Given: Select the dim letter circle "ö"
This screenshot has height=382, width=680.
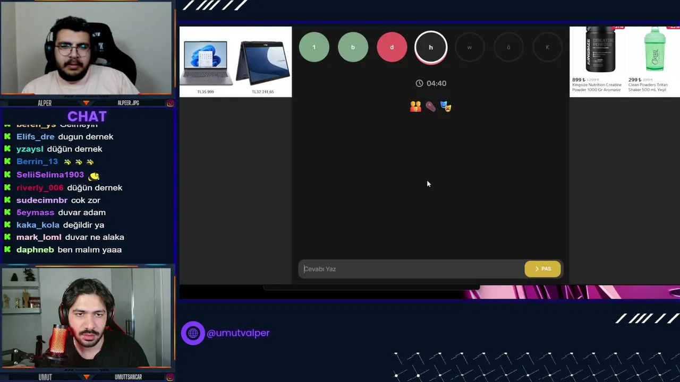Looking at the screenshot, I should tap(508, 47).
